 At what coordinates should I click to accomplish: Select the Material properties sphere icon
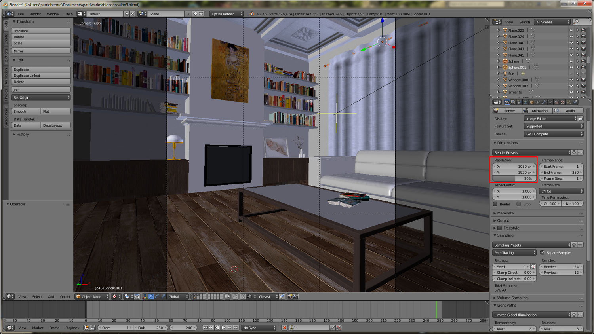pos(556,102)
